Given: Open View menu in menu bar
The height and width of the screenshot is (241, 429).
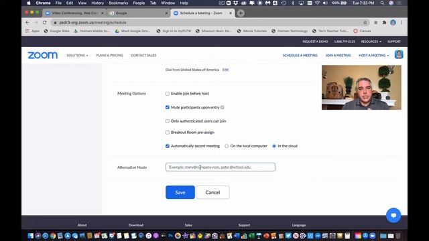Looking at the screenshot, I should (x=82, y=3).
